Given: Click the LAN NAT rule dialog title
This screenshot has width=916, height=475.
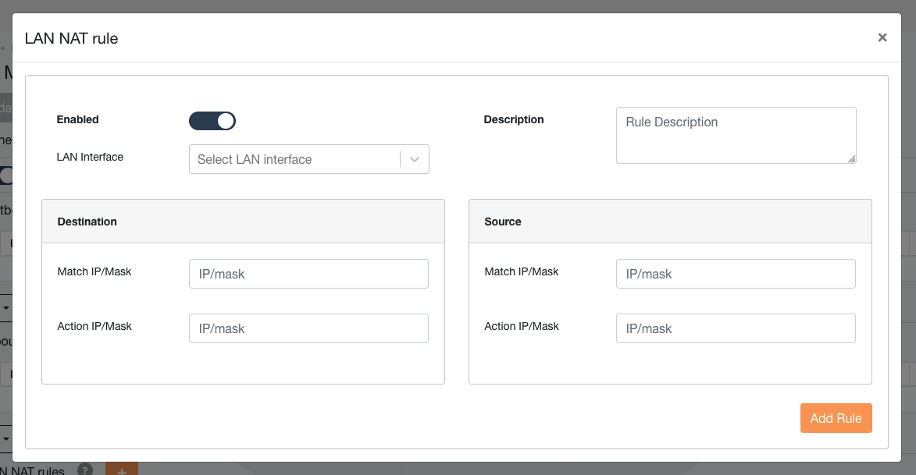Looking at the screenshot, I should [72, 38].
